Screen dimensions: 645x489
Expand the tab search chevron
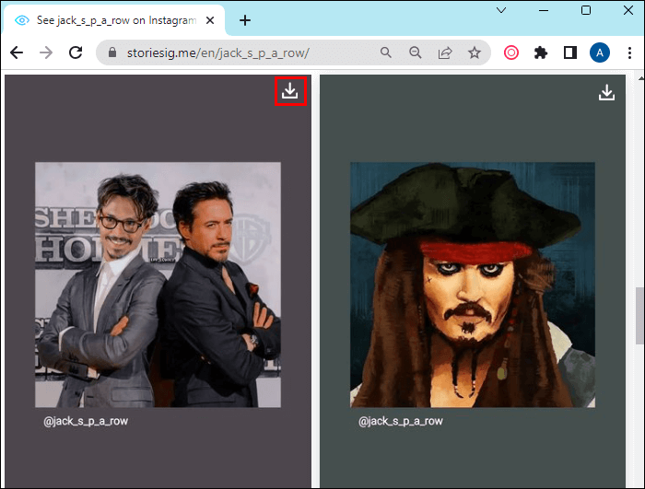pyautogui.click(x=501, y=10)
